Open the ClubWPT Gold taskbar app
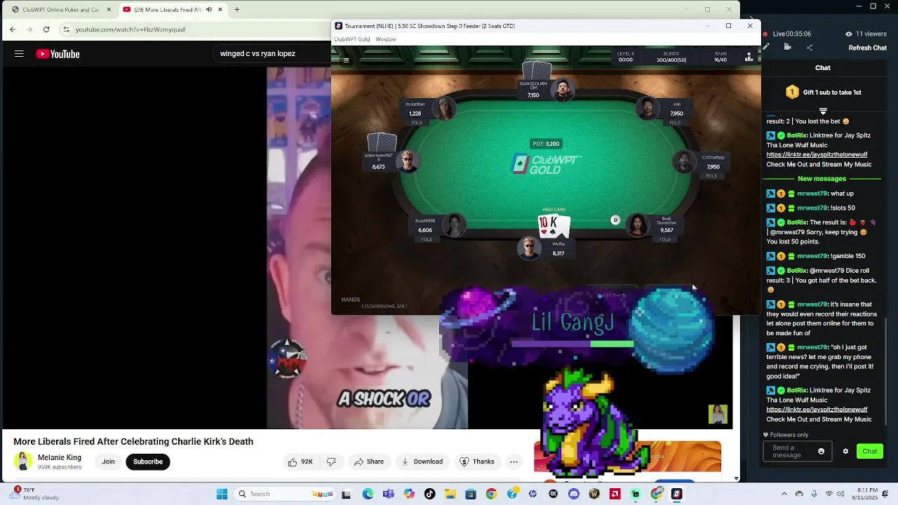The height and width of the screenshot is (505, 898). [677, 494]
